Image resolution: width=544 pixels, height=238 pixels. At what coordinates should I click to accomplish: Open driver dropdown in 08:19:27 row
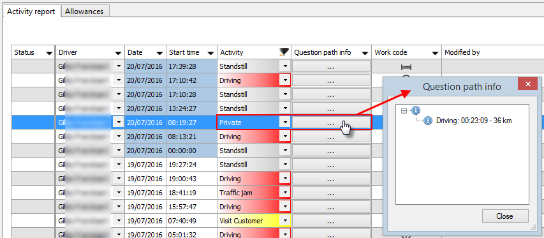(119, 122)
